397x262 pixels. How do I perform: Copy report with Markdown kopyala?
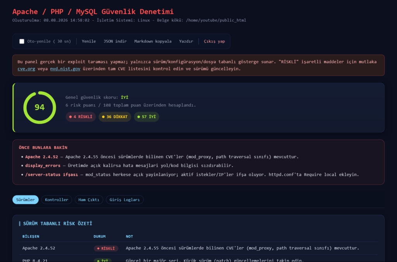point(153,41)
